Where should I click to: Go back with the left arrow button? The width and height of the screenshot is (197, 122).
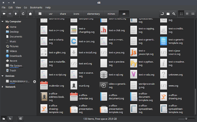[x=4, y=14]
